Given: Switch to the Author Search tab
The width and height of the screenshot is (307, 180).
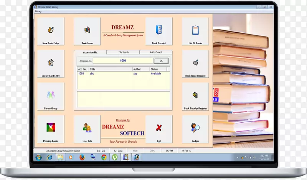Looking at the screenshot, I should click(x=156, y=52).
